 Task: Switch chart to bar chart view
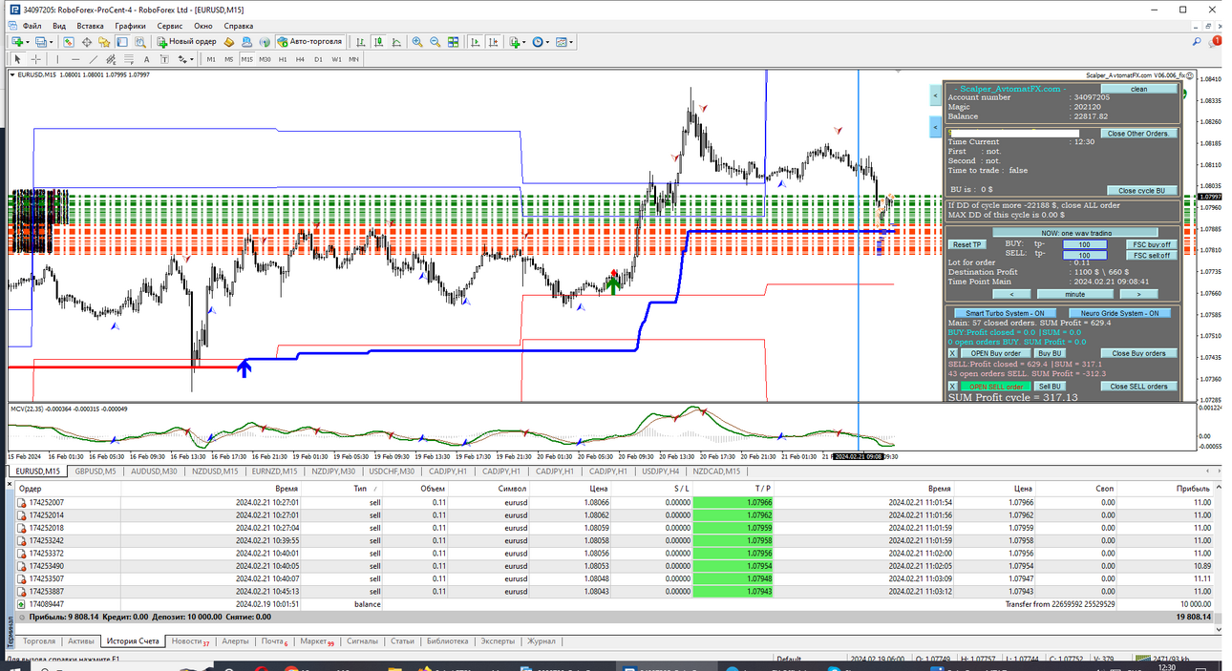point(361,42)
